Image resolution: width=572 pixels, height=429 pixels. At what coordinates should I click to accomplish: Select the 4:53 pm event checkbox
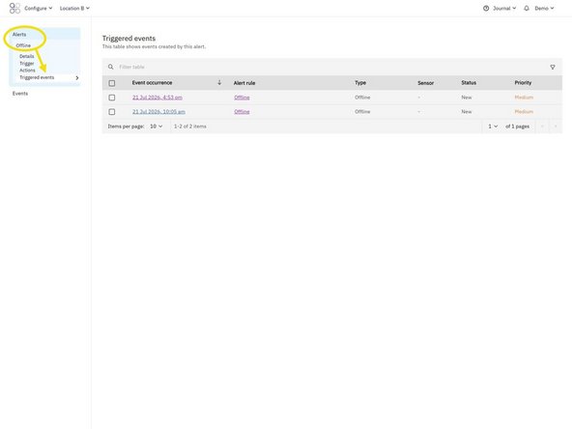point(112,98)
